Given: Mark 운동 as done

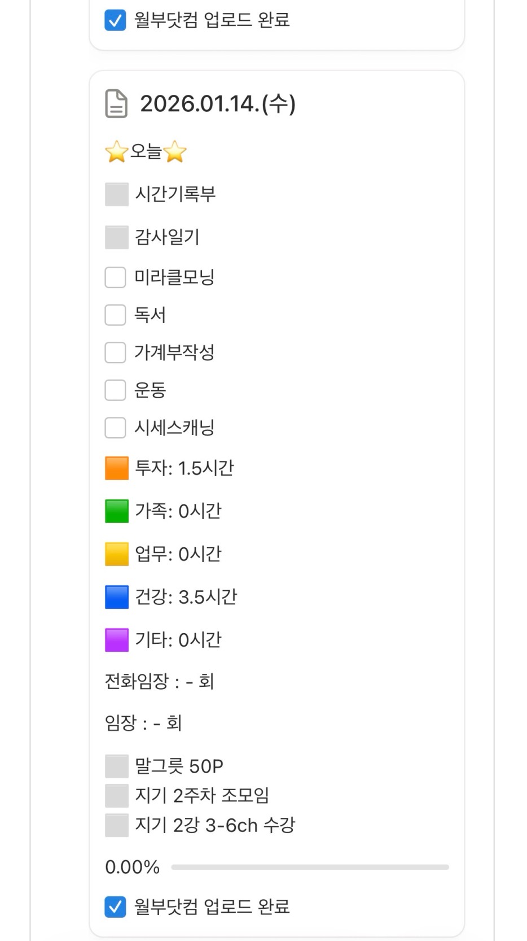Looking at the screenshot, I should coord(115,390).
